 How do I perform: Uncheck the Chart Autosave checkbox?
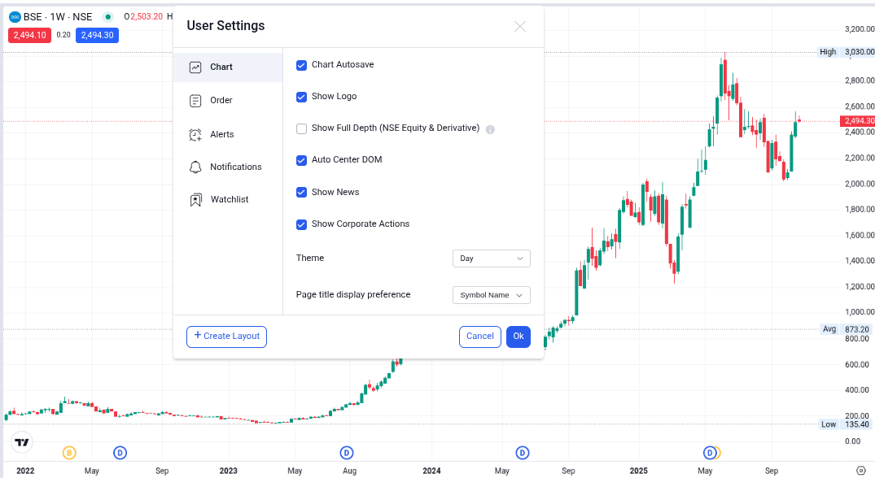click(302, 65)
